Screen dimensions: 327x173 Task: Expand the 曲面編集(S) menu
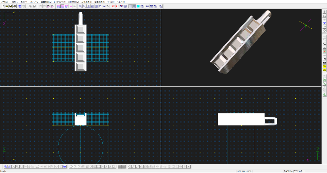click(100, 2)
